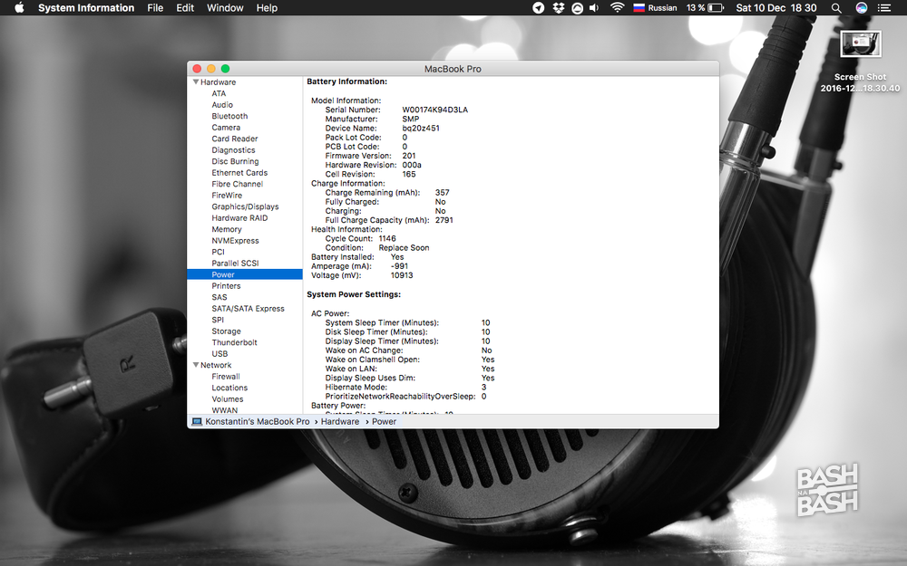Open the Wi-Fi status menu
The image size is (907, 566).
[x=617, y=7]
